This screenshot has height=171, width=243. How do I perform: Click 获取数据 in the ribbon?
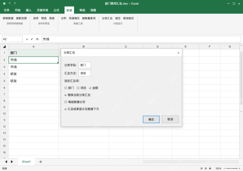8,19
